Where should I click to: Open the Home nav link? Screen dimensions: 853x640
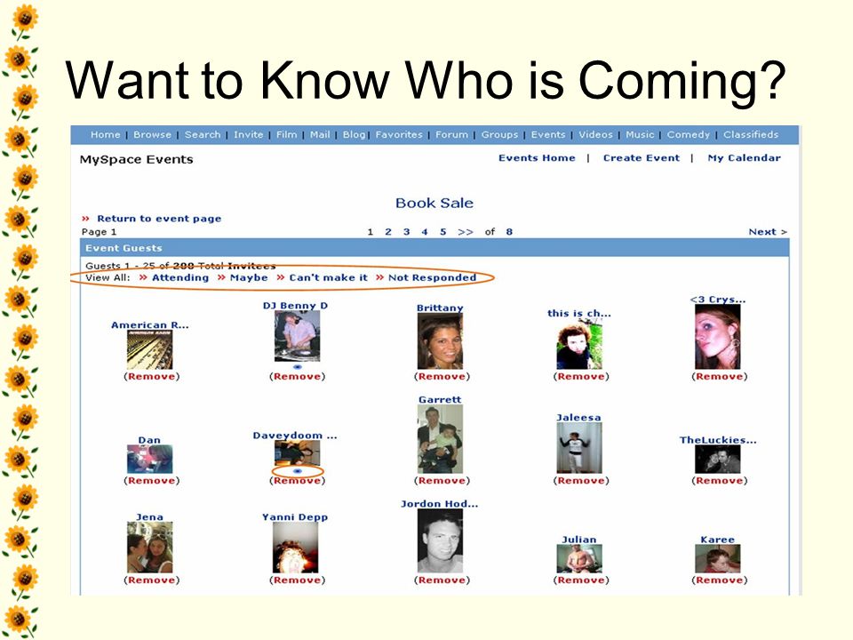pos(105,134)
